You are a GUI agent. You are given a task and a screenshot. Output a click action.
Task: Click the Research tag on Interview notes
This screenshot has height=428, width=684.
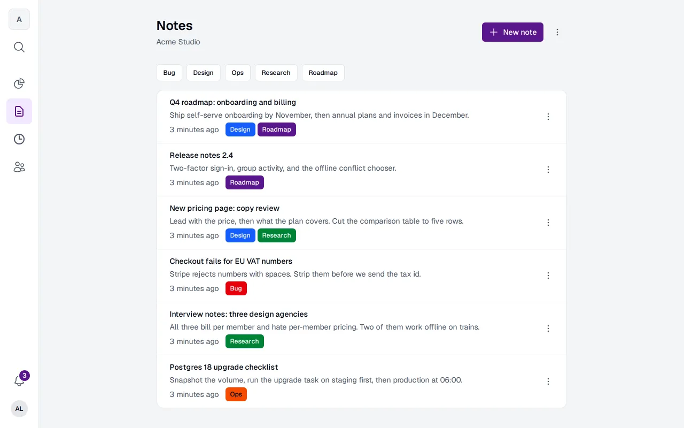point(245,341)
